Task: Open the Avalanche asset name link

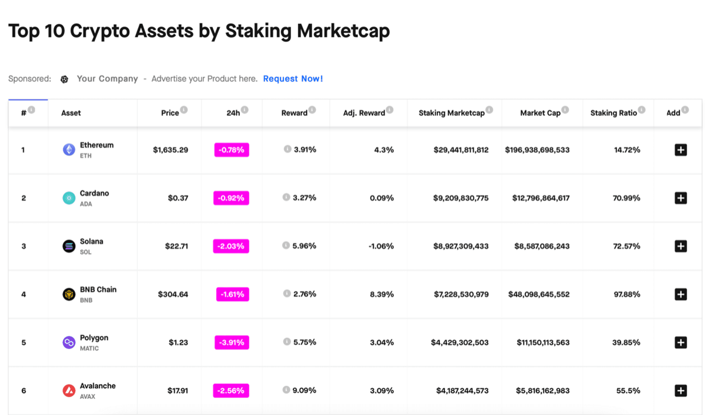Action: click(98, 386)
